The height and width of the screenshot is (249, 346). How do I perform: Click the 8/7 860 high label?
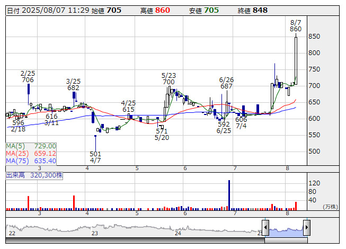296,26
